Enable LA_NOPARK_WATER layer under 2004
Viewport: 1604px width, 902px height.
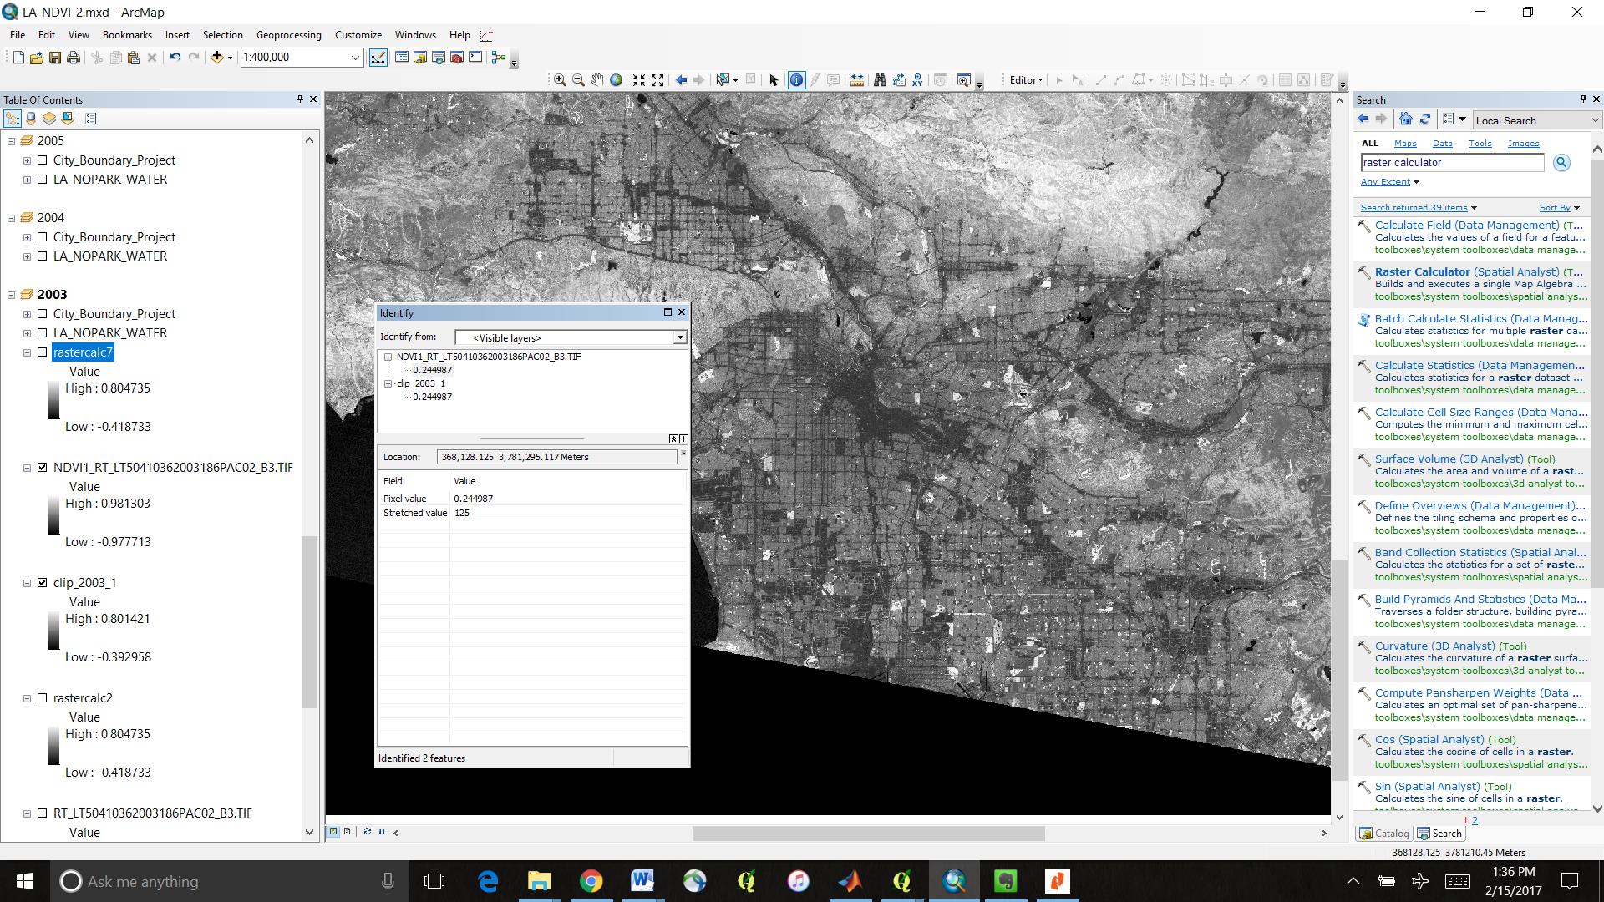[x=42, y=256]
